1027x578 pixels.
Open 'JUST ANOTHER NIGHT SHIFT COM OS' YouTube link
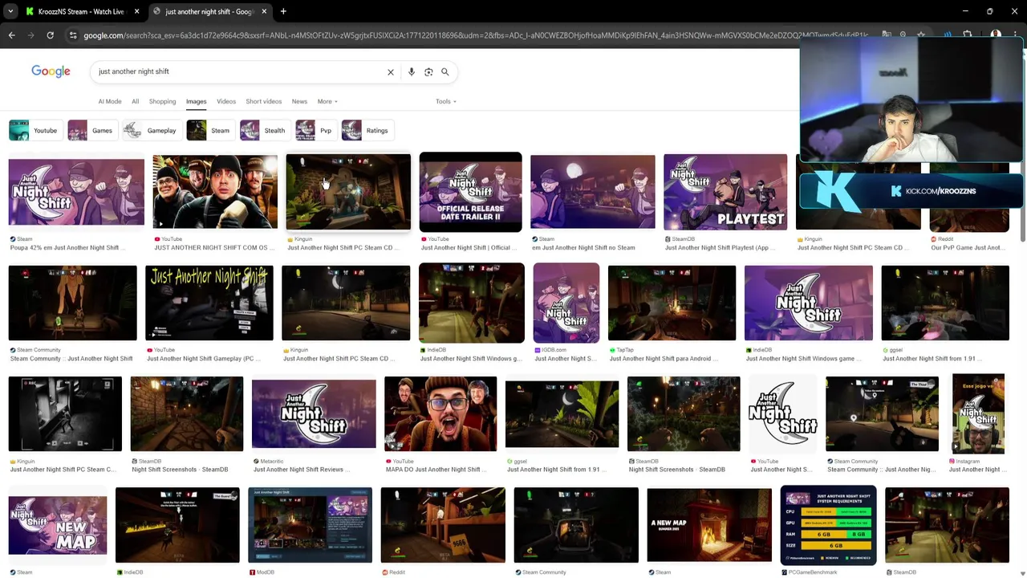click(x=214, y=247)
